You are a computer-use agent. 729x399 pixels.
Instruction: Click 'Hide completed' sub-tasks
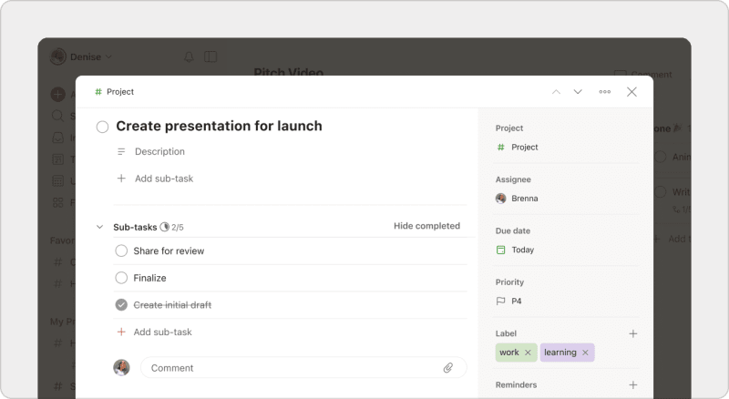click(426, 226)
